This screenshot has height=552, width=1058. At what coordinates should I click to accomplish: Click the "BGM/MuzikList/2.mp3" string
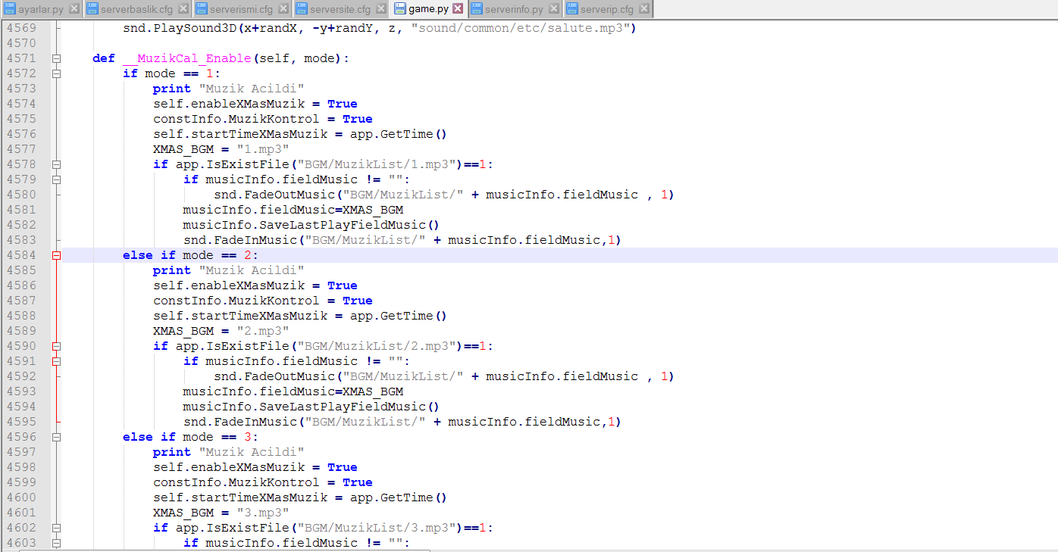tap(377, 346)
